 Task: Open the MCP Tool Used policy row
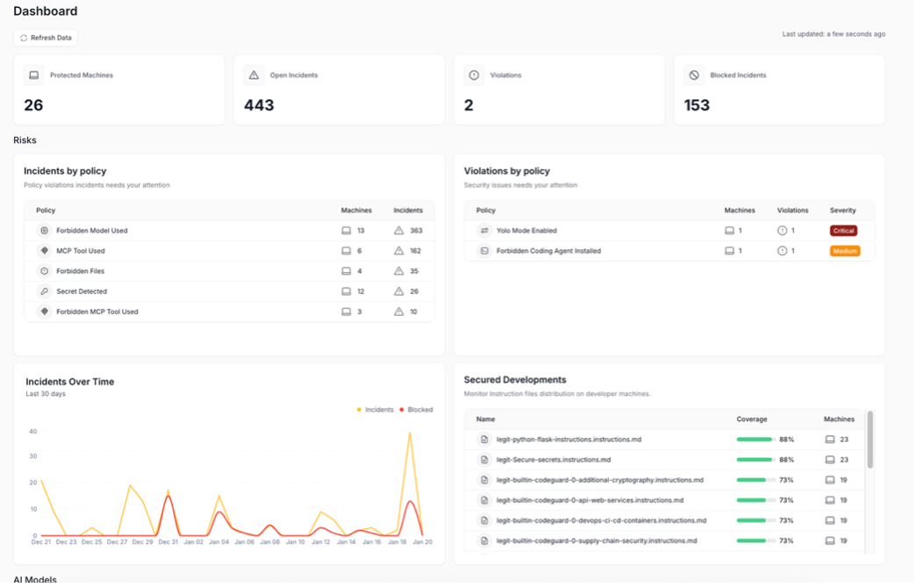(81, 251)
